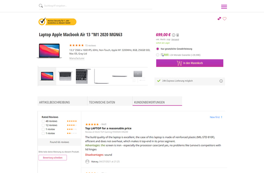The image size is (264, 173).
Task: Click the compare products icon
Action: [219, 18]
